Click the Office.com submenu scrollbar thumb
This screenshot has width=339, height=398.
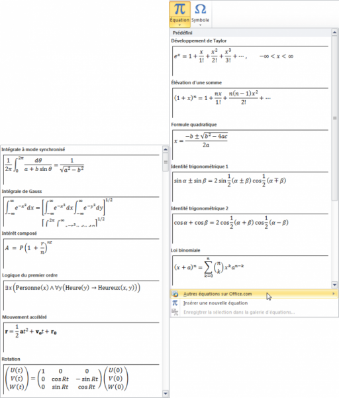pyautogui.click(x=166, y=163)
